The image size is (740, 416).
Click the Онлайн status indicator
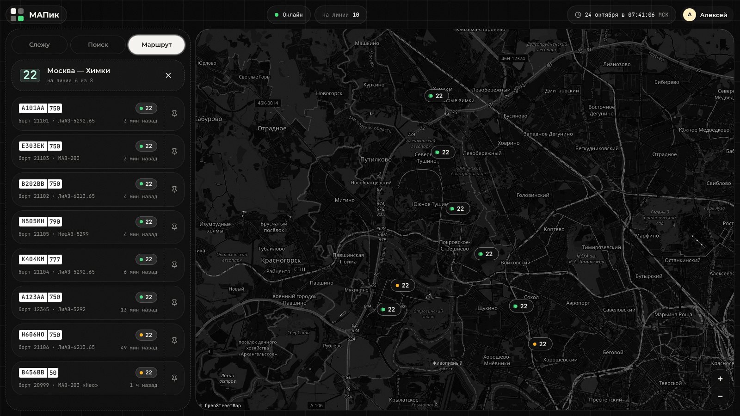tap(289, 15)
